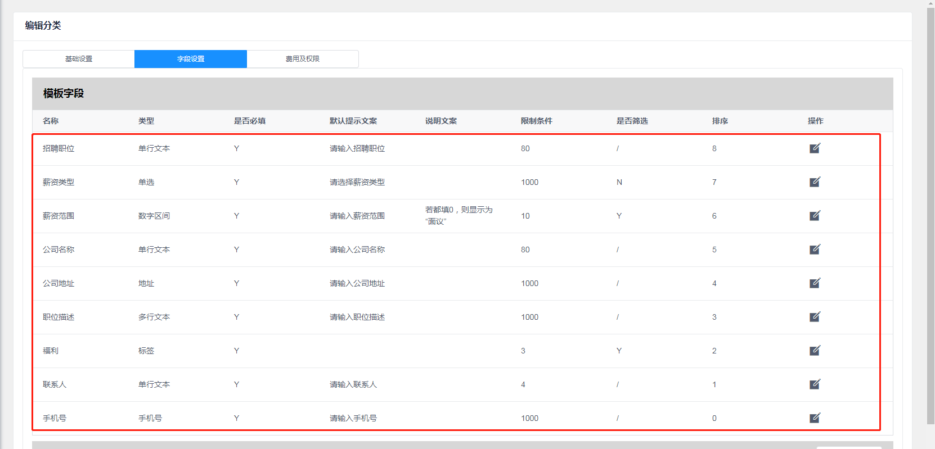Edit the 公司地址 field via its icon
935x449 pixels.
click(815, 283)
